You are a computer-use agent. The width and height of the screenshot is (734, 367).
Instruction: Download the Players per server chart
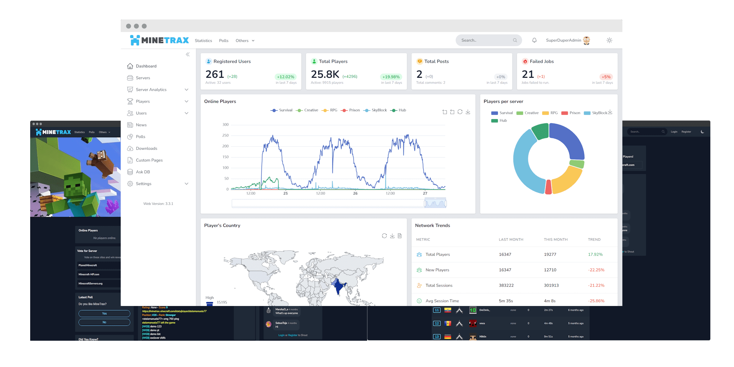click(x=610, y=112)
